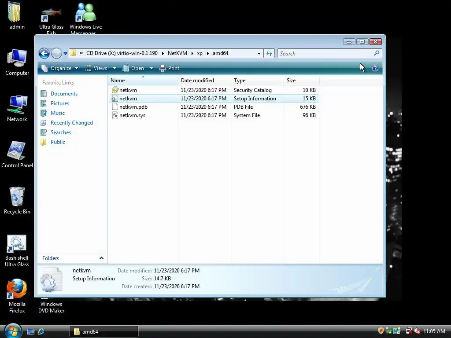The width and height of the screenshot is (451, 338).
Task: Expand the address bar history dropdown
Action: click(259, 53)
